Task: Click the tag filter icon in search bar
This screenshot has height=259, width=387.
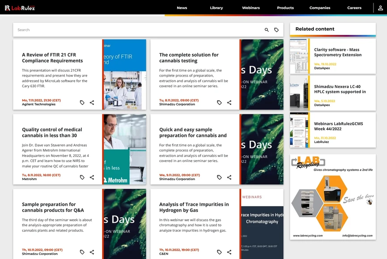Action: [x=276, y=30]
